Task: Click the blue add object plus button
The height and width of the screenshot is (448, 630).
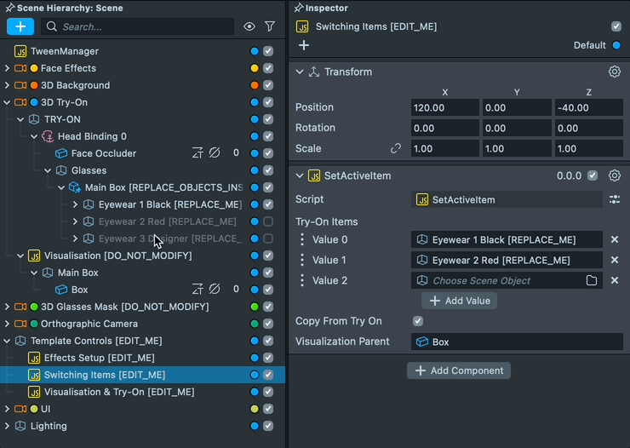Action: tap(20, 26)
